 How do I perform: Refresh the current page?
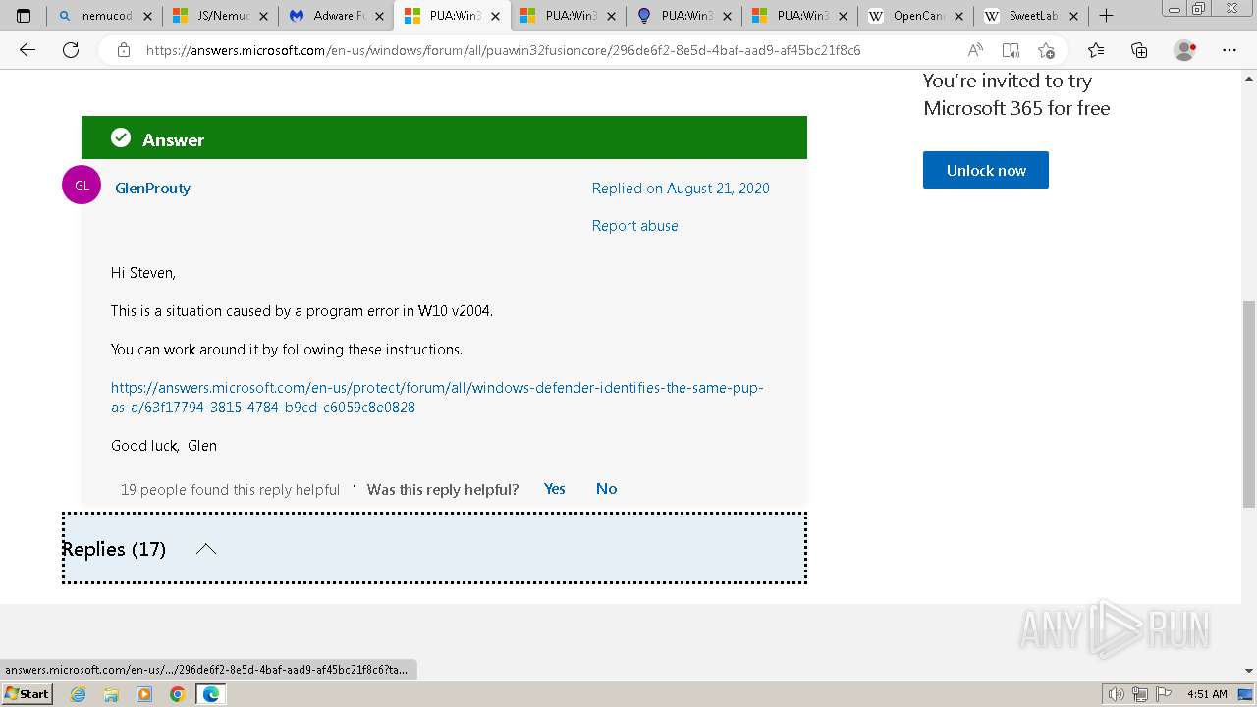(71, 50)
